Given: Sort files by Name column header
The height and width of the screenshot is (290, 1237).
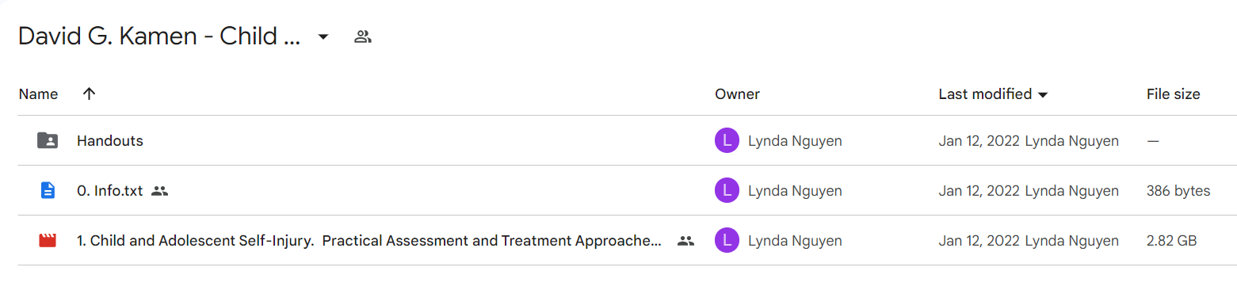Looking at the screenshot, I should coord(38,93).
